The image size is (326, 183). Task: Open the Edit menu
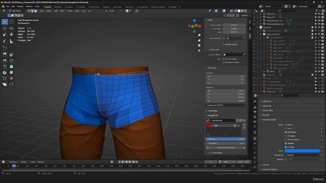[x=13, y=7]
